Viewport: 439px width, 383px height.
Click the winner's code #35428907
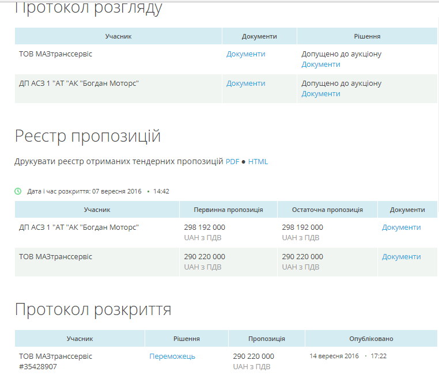click(38, 367)
